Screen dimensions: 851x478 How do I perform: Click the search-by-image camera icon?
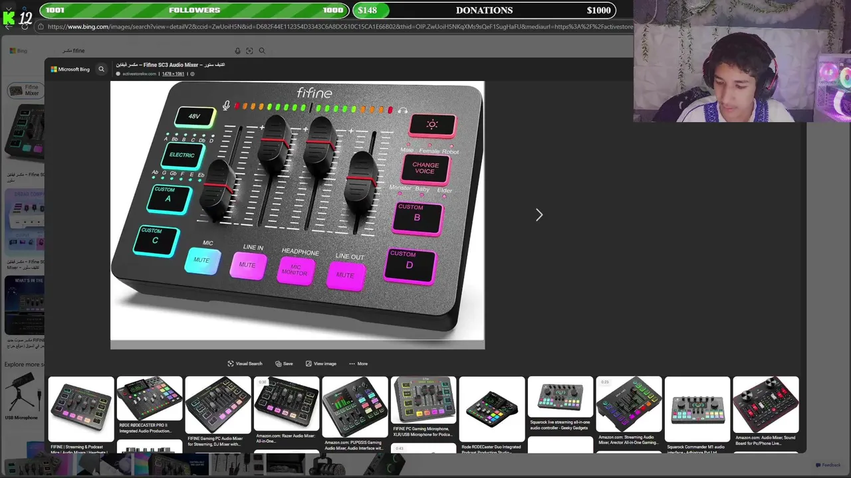(x=249, y=50)
